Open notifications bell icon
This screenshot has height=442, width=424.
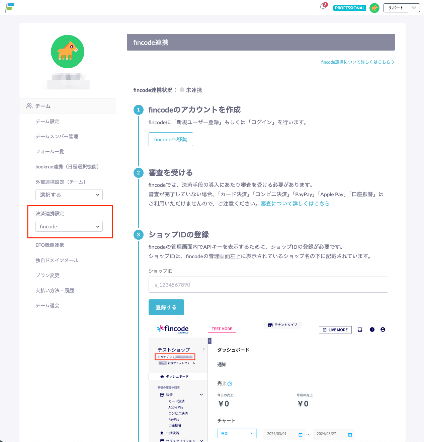click(x=323, y=7)
